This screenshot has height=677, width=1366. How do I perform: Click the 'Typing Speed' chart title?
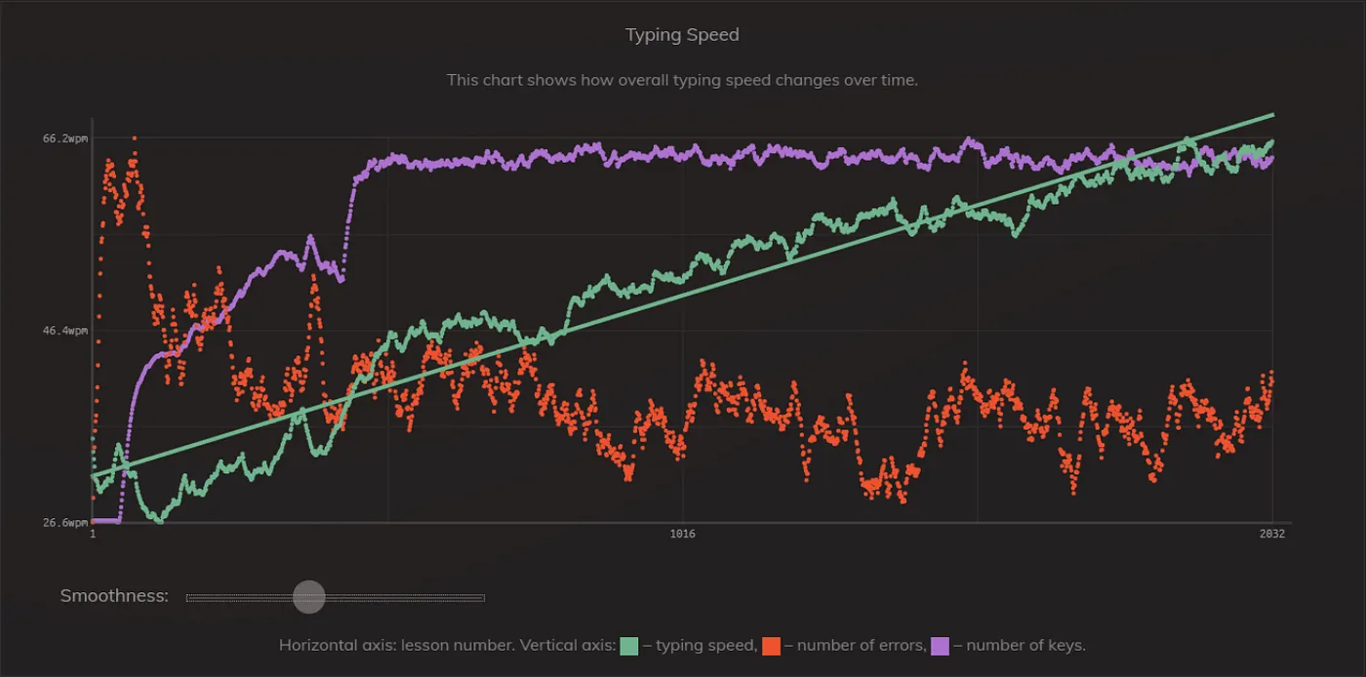click(x=682, y=34)
